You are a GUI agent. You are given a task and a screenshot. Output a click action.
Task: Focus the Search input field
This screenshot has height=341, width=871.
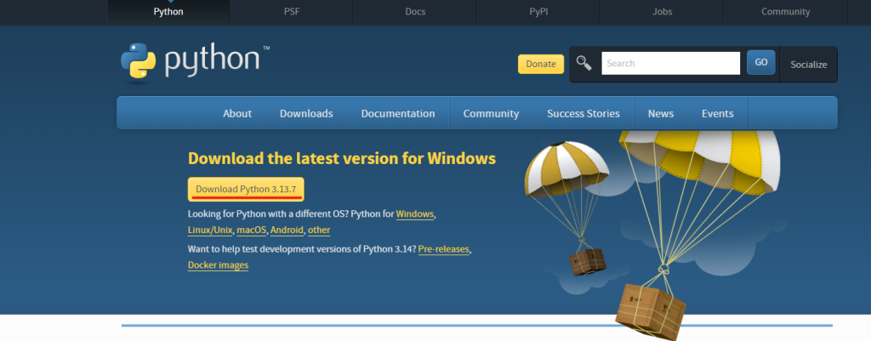[670, 63]
